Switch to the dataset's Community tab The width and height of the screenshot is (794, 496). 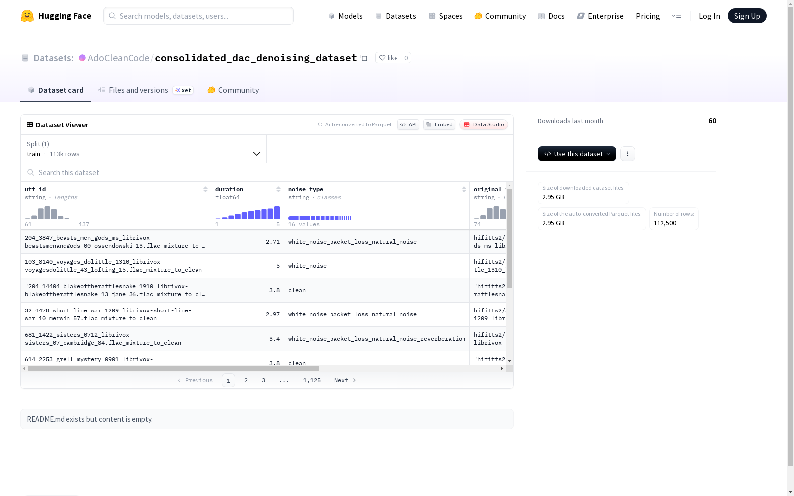(233, 90)
